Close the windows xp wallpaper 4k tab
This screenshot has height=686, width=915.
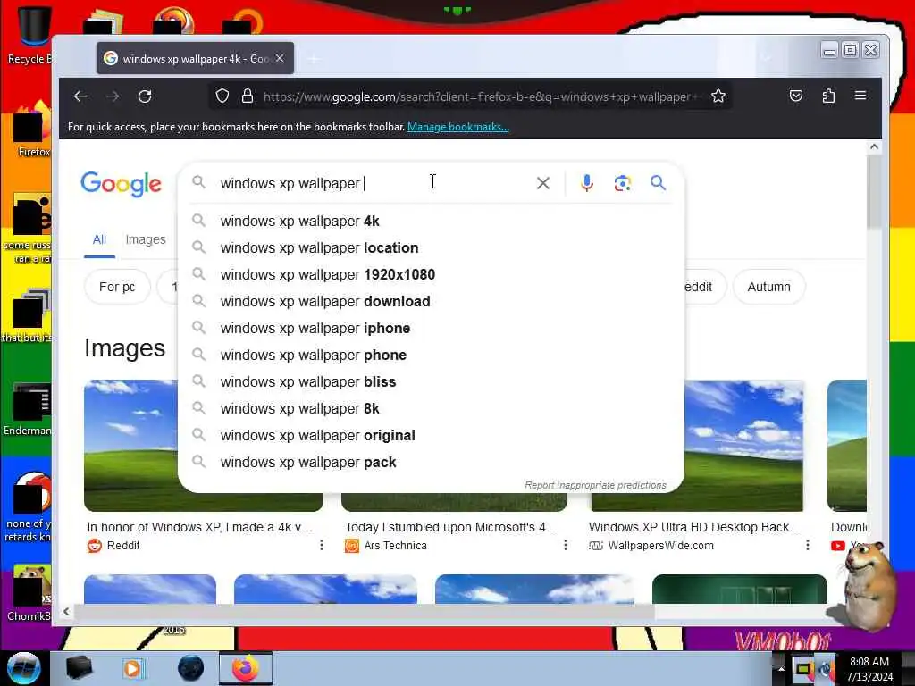280,58
